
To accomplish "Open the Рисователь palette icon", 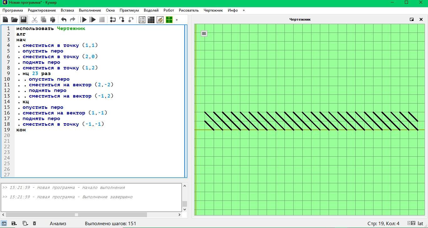I will (x=160, y=20).
